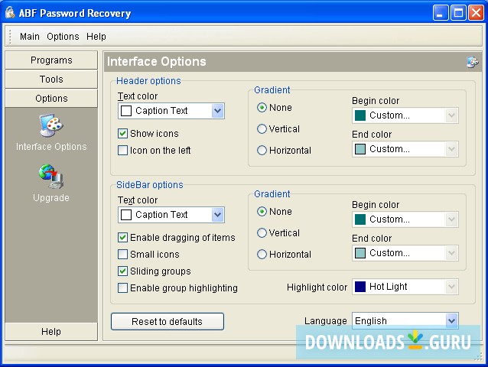Enable the Show icons checkbox
488x367 pixels.
click(x=122, y=134)
